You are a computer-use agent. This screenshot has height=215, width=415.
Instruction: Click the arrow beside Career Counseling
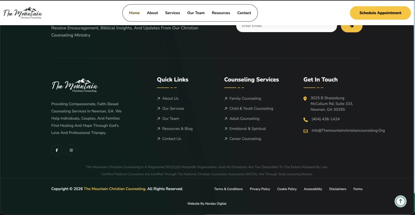(226, 139)
